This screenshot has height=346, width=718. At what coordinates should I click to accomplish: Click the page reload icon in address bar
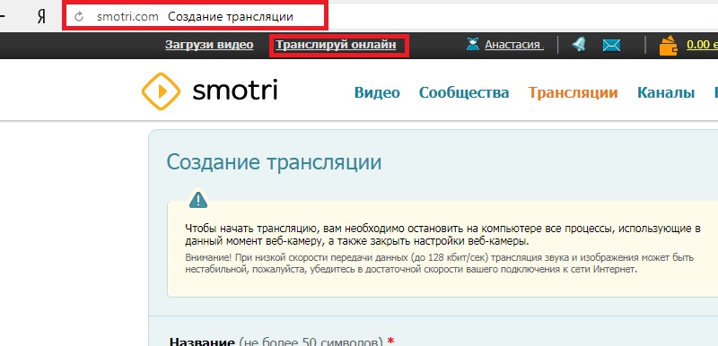point(79,17)
